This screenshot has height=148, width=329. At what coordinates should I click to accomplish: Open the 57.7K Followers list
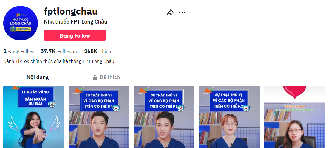click(x=59, y=51)
